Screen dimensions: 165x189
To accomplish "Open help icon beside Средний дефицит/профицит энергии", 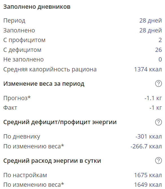I will click(158, 122).
